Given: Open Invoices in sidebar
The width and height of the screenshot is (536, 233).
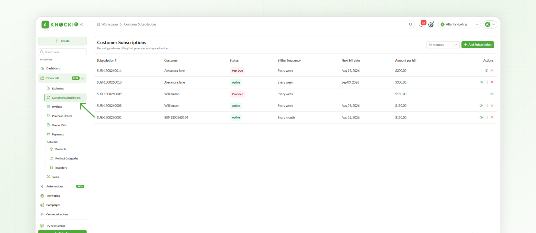Looking at the screenshot, I should click(66, 107).
